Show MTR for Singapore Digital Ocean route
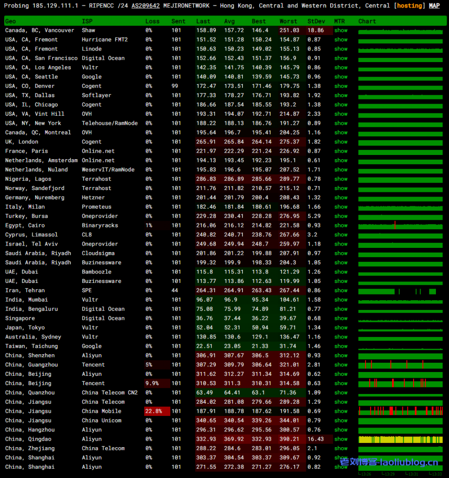 pos(341,318)
